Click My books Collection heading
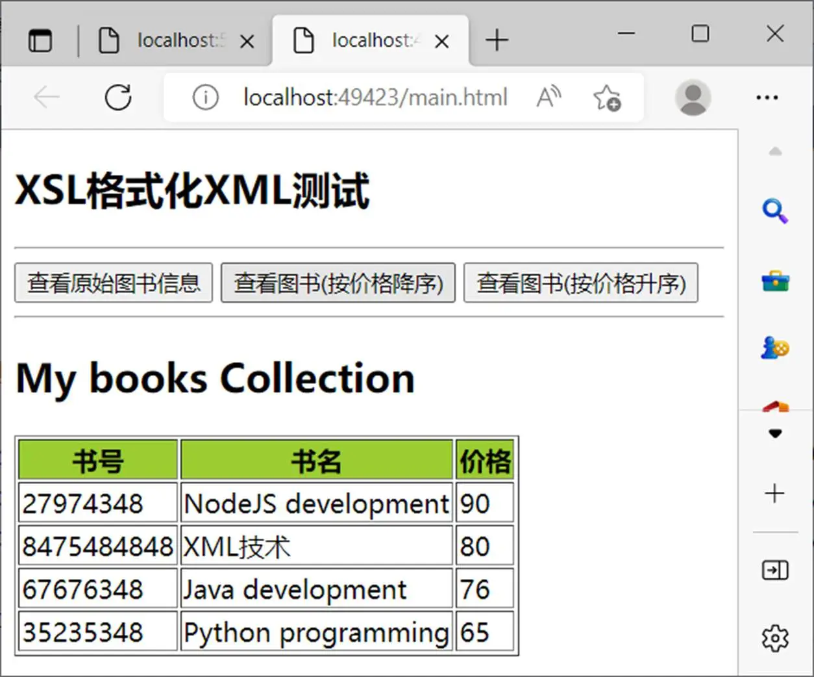 coord(215,378)
